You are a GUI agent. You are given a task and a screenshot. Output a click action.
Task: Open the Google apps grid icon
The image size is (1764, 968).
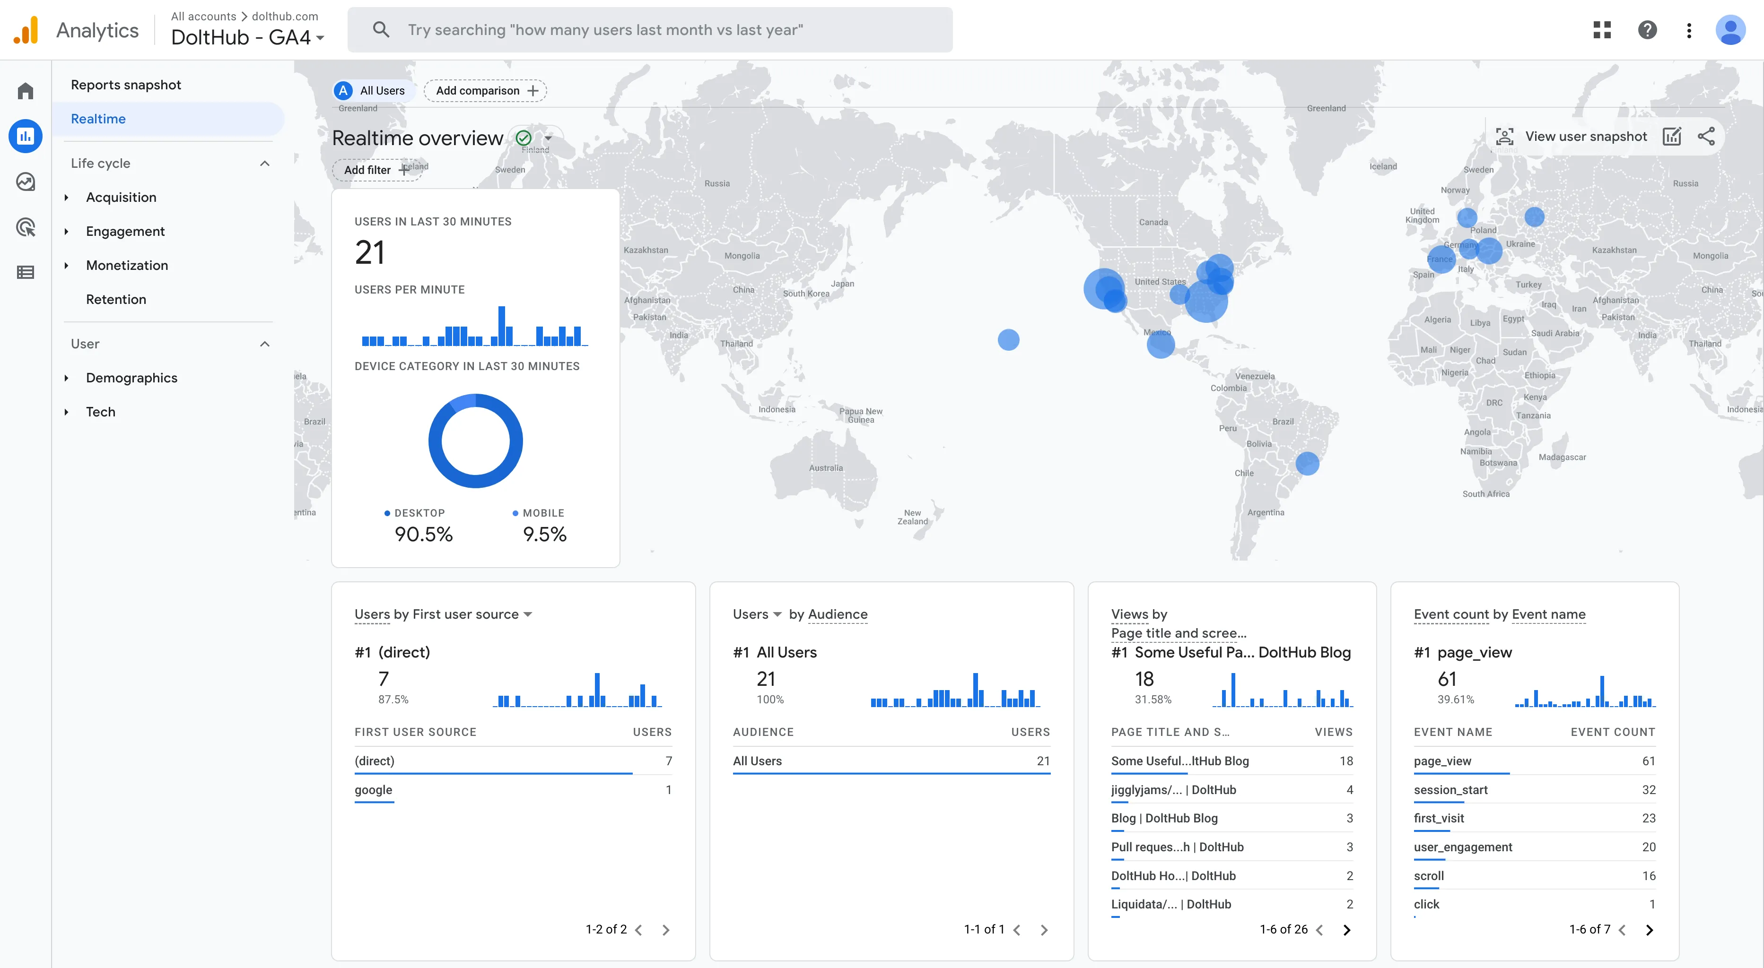point(1602,29)
